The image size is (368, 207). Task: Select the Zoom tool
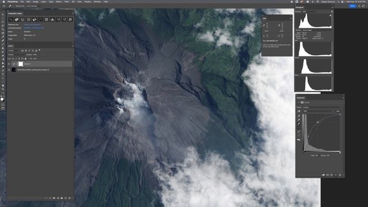coord(3,89)
